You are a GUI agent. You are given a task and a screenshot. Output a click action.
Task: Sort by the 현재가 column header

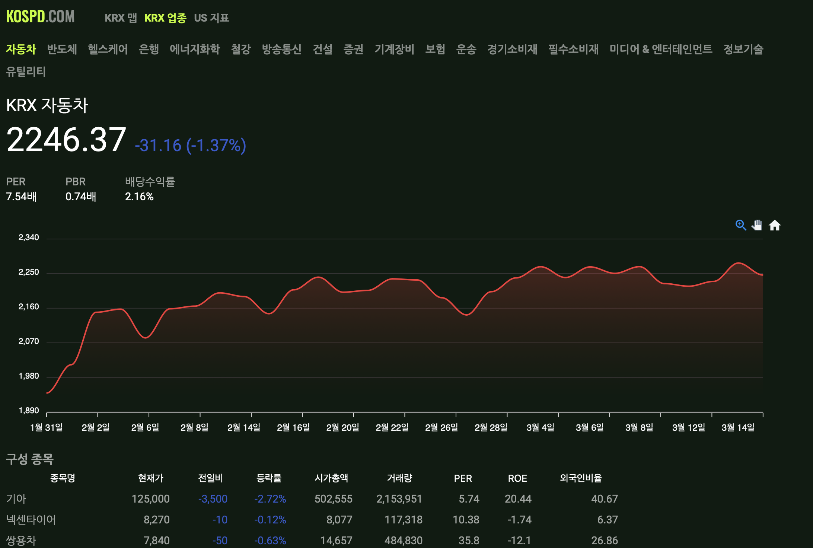click(x=150, y=478)
